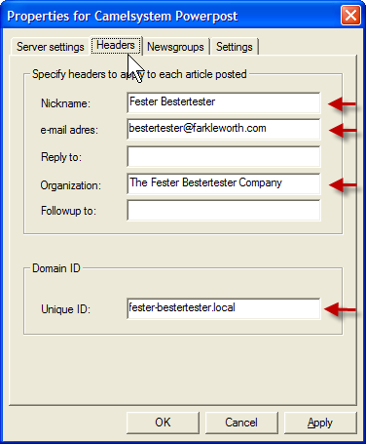Focus the Unique ID field
The width and height of the screenshot is (366, 444).
[224, 308]
